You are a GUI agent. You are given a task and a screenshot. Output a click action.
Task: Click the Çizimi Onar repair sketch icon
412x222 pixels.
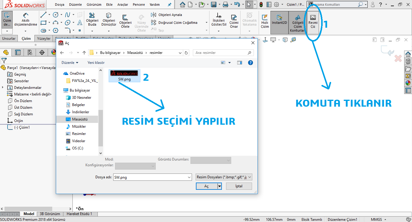[234, 21]
